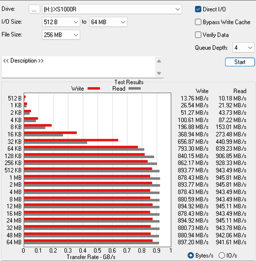The image size is (256, 261).
Task: Click the 64 MB row label in chart
Action: point(14,242)
